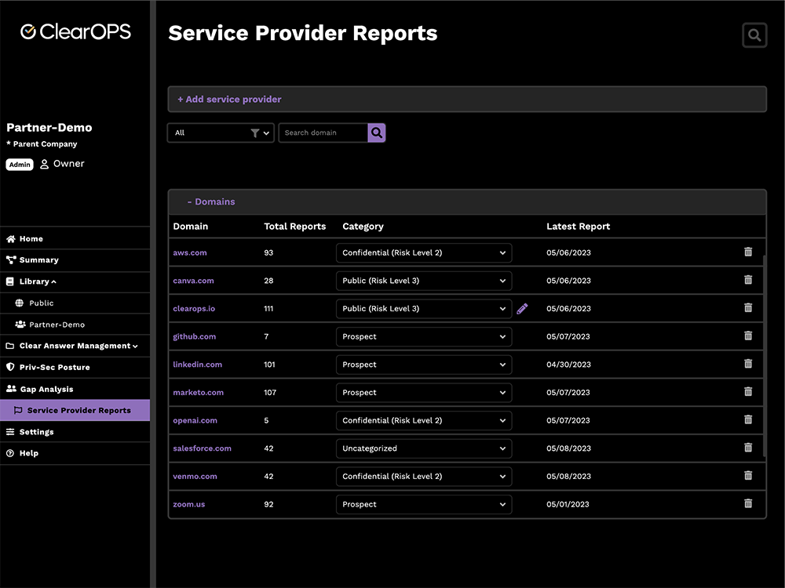
Task: Delete marketo.com via trash icon
Action: coord(748,391)
